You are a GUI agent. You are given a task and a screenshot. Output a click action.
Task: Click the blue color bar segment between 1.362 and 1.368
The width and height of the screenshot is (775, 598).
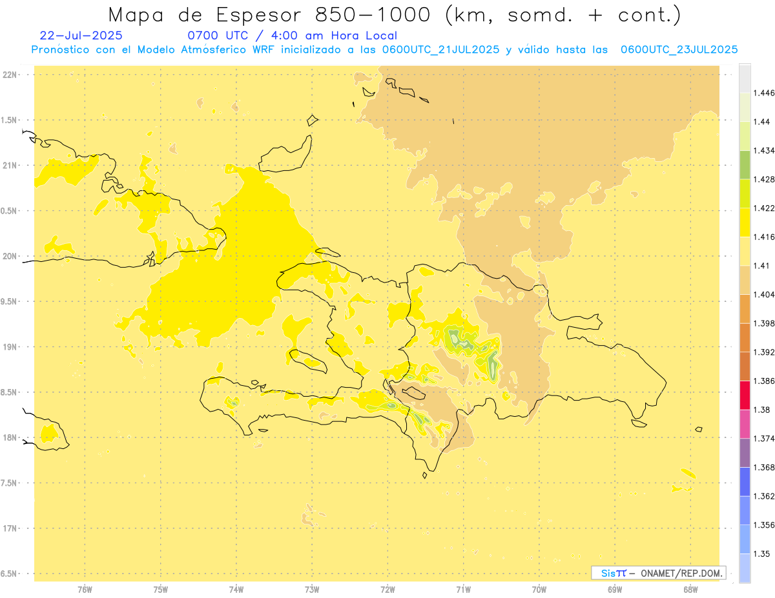coord(745,481)
